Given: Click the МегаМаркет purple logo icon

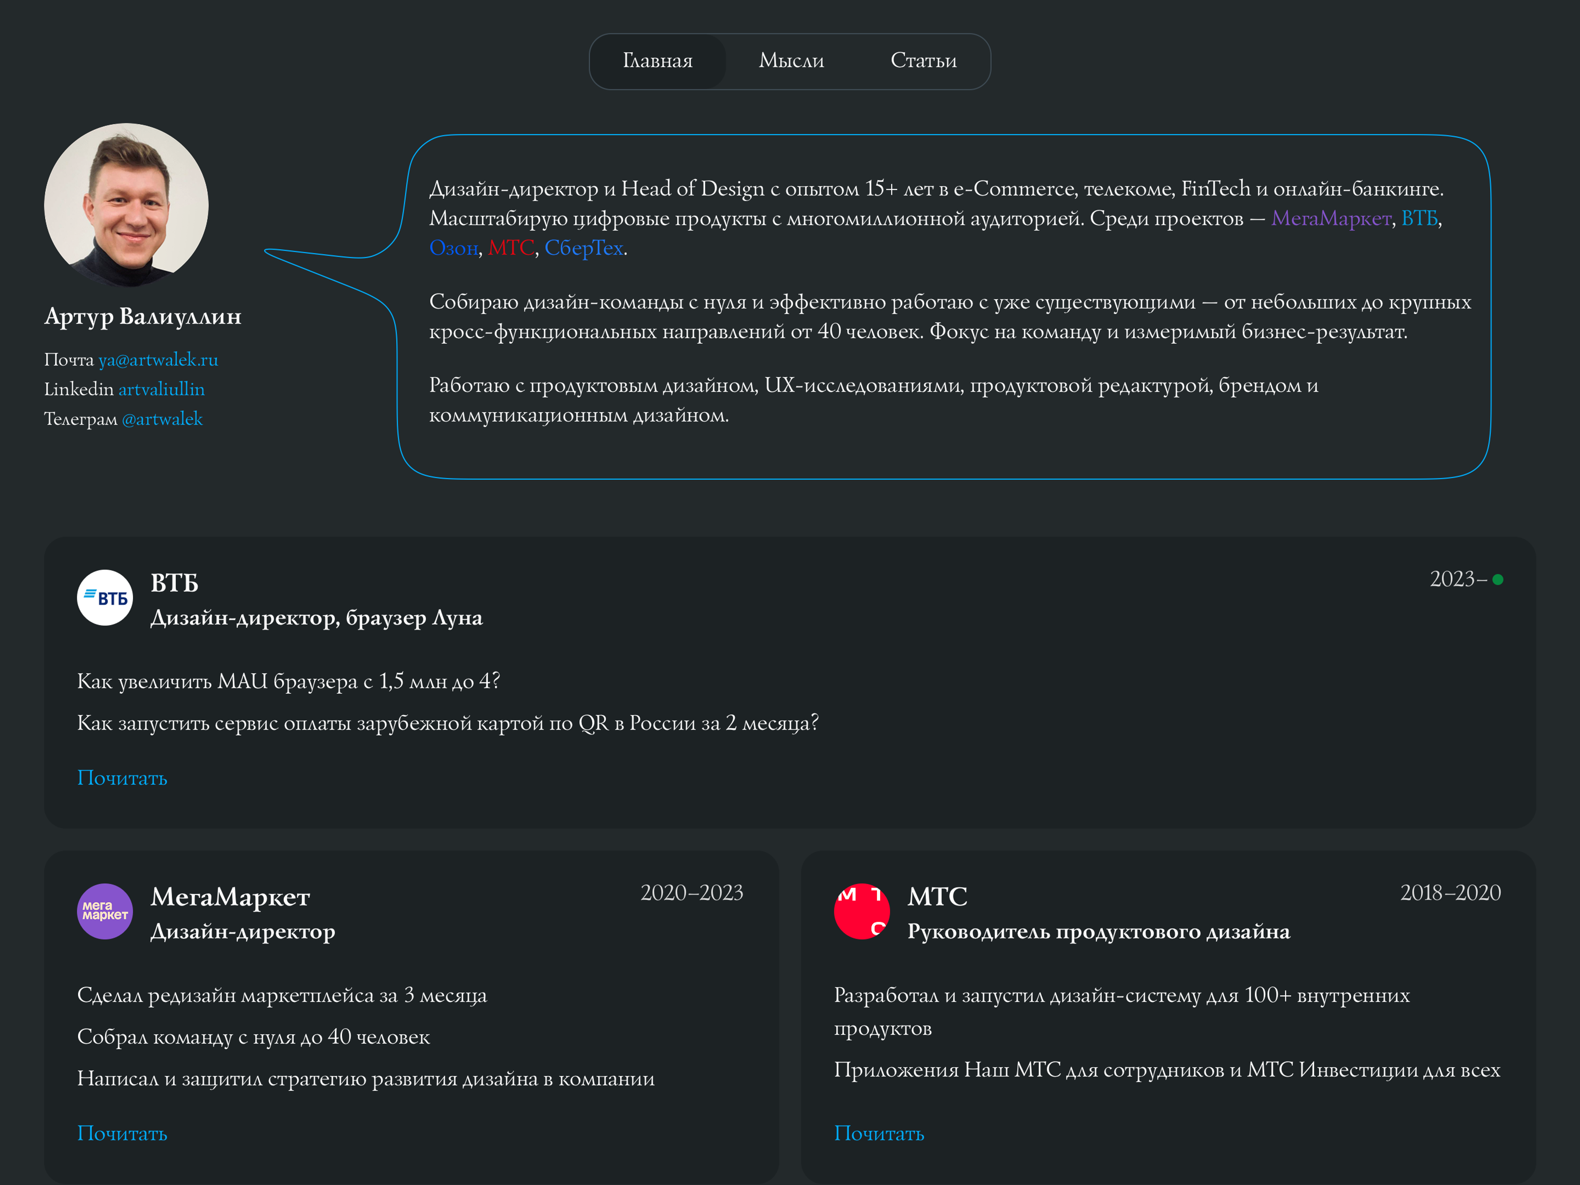Looking at the screenshot, I should click(105, 911).
